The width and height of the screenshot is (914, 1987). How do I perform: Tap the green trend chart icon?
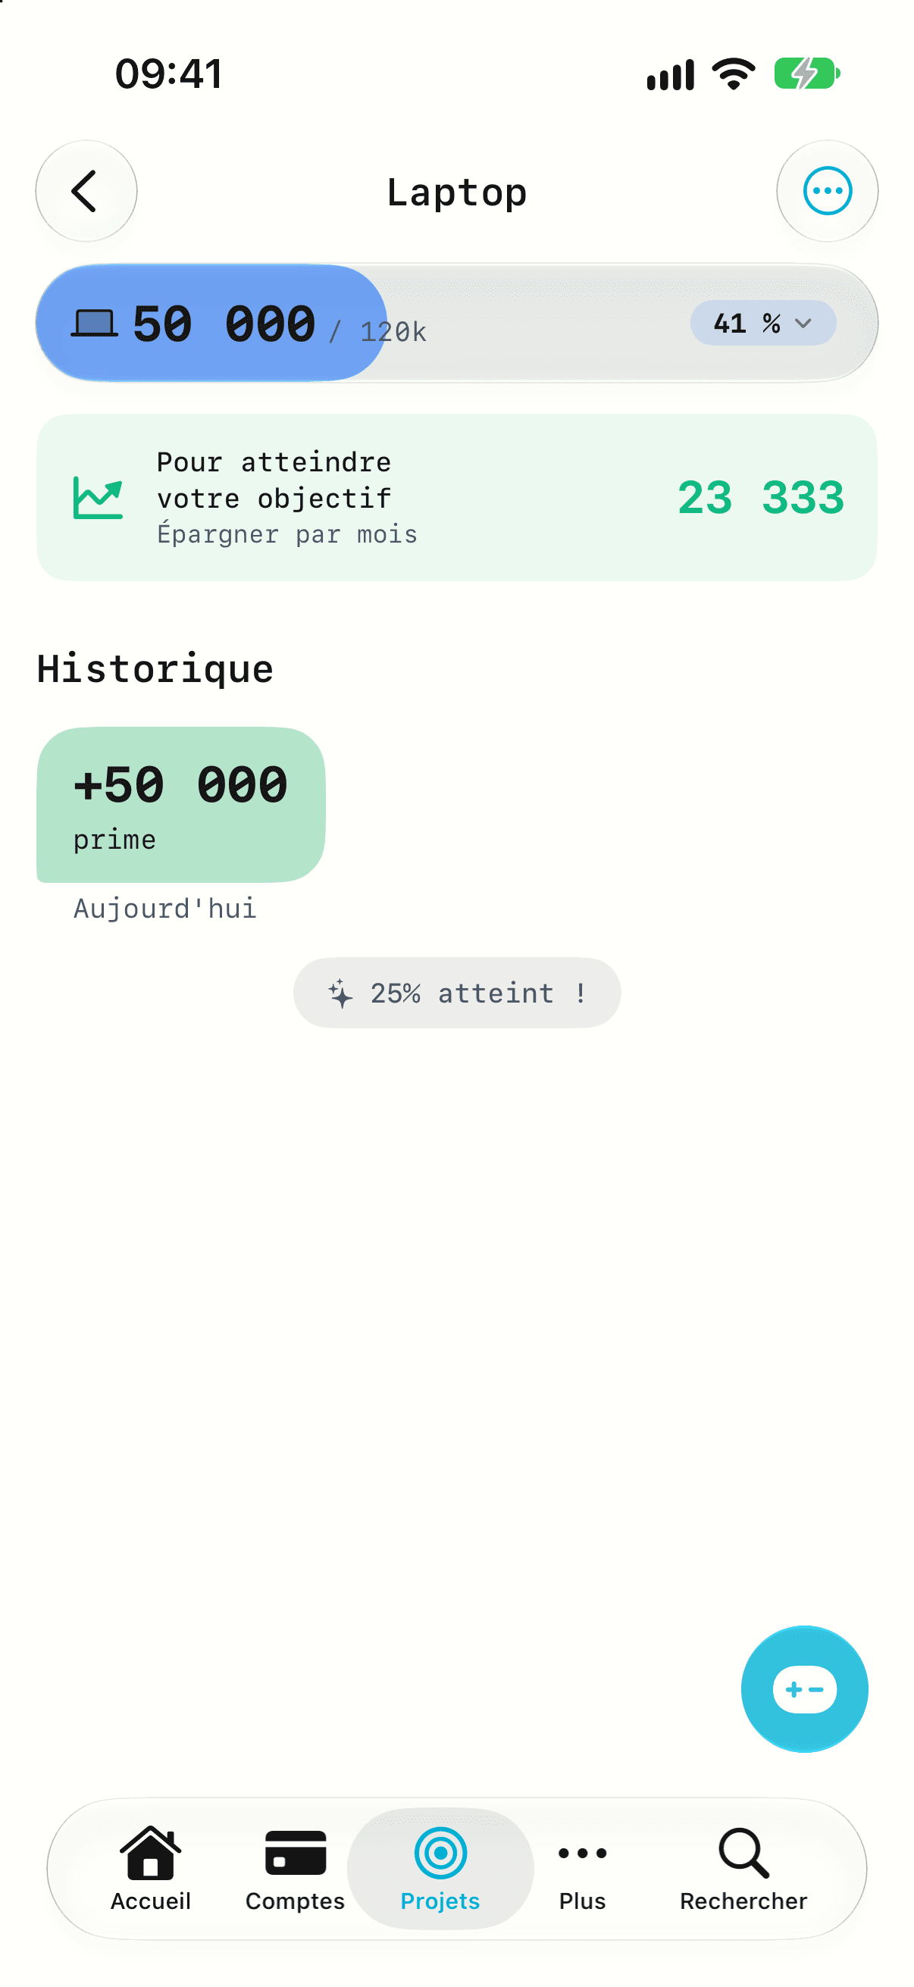point(98,498)
